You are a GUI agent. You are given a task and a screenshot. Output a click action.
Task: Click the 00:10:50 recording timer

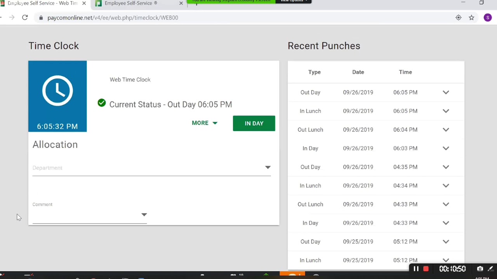tap(452, 269)
